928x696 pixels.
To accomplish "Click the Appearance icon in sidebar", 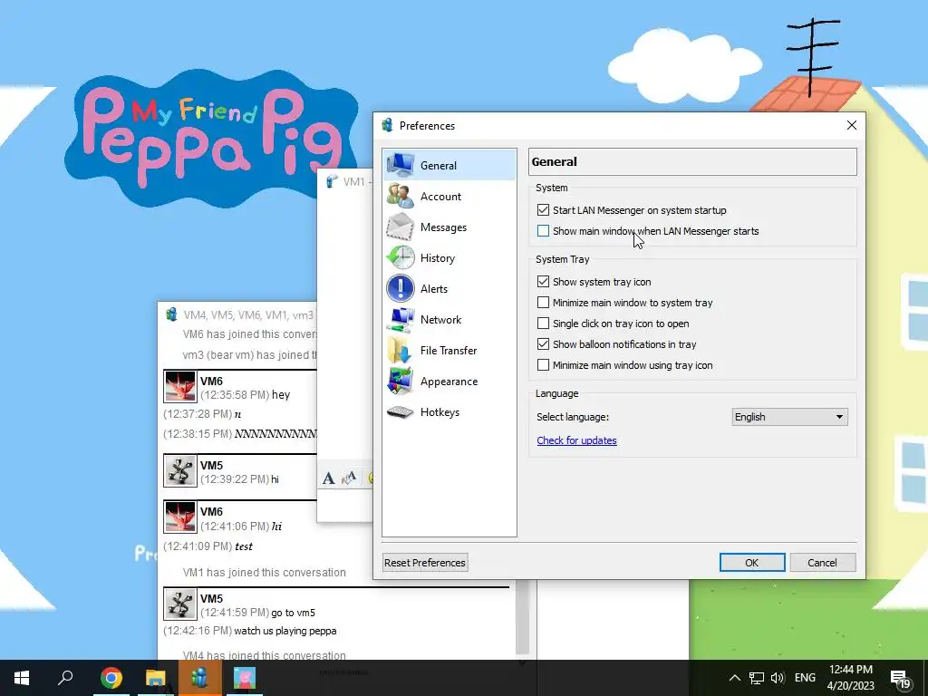I will [401, 382].
